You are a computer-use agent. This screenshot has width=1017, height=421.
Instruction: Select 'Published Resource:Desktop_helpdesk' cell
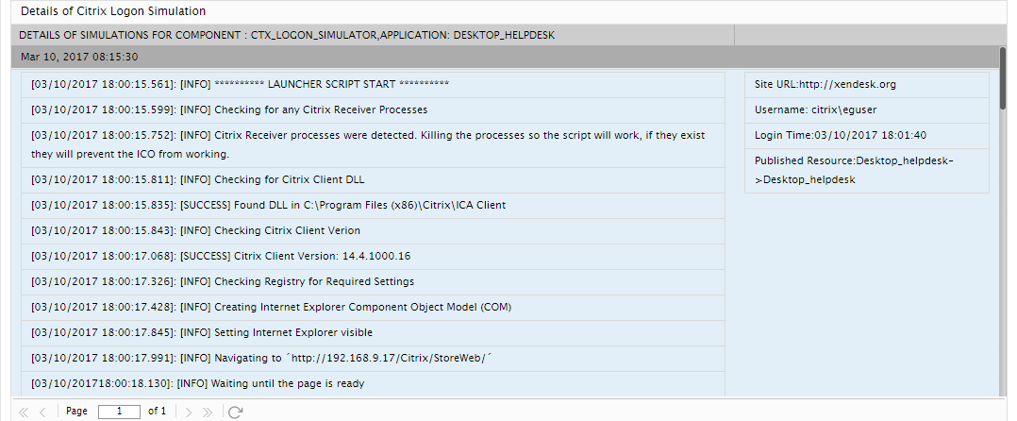click(x=867, y=171)
